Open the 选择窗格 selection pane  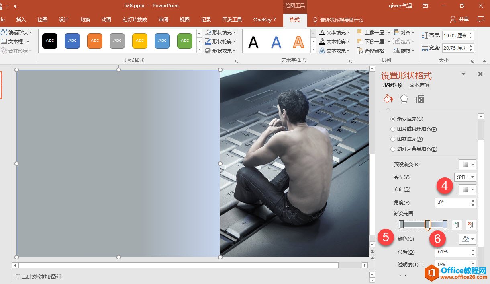370,51
